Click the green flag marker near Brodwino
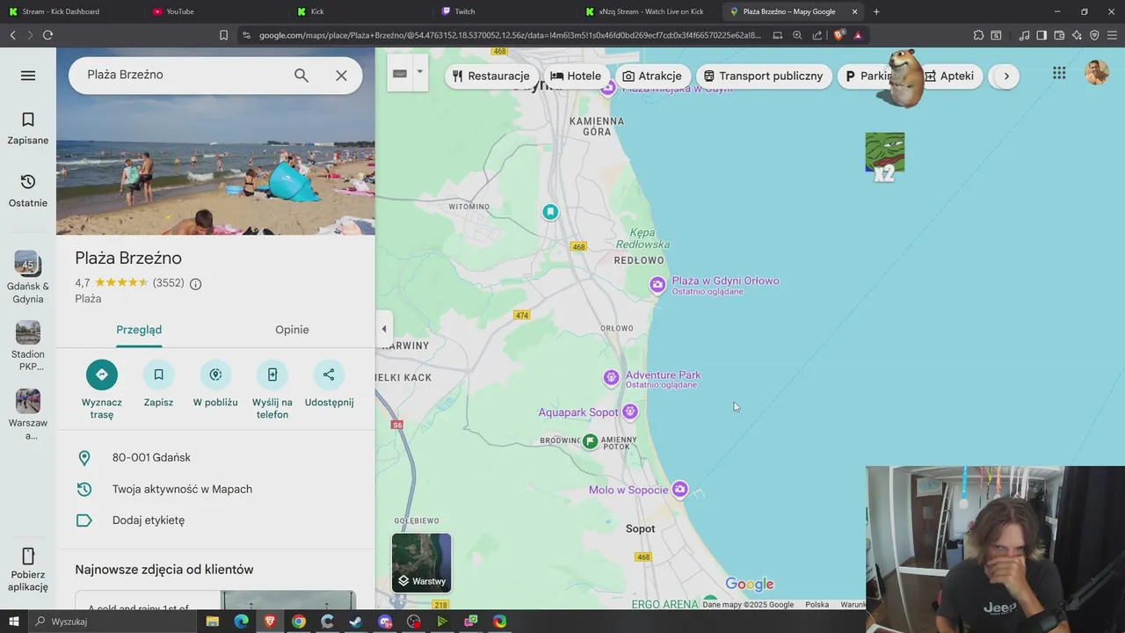This screenshot has height=633, width=1125. (x=591, y=441)
